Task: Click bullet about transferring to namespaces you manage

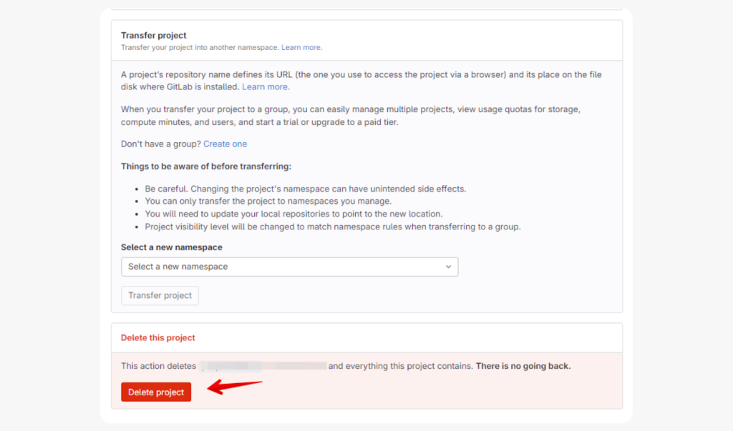Action: pyautogui.click(x=268, y=202)
